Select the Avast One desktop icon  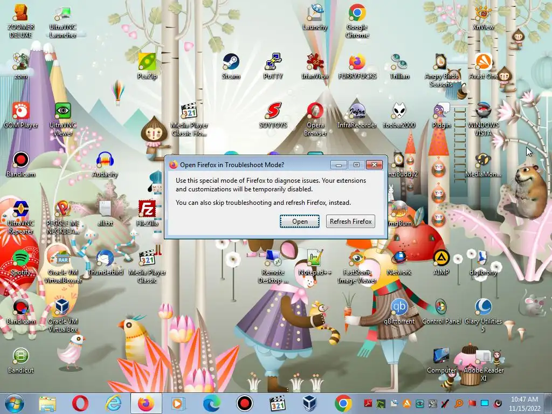[484, 65]
